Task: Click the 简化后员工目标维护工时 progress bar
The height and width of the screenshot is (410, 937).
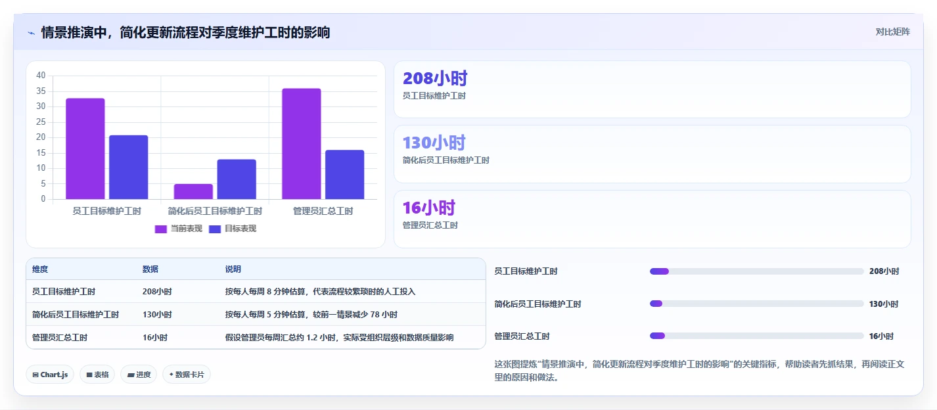Action: [756, 304]
